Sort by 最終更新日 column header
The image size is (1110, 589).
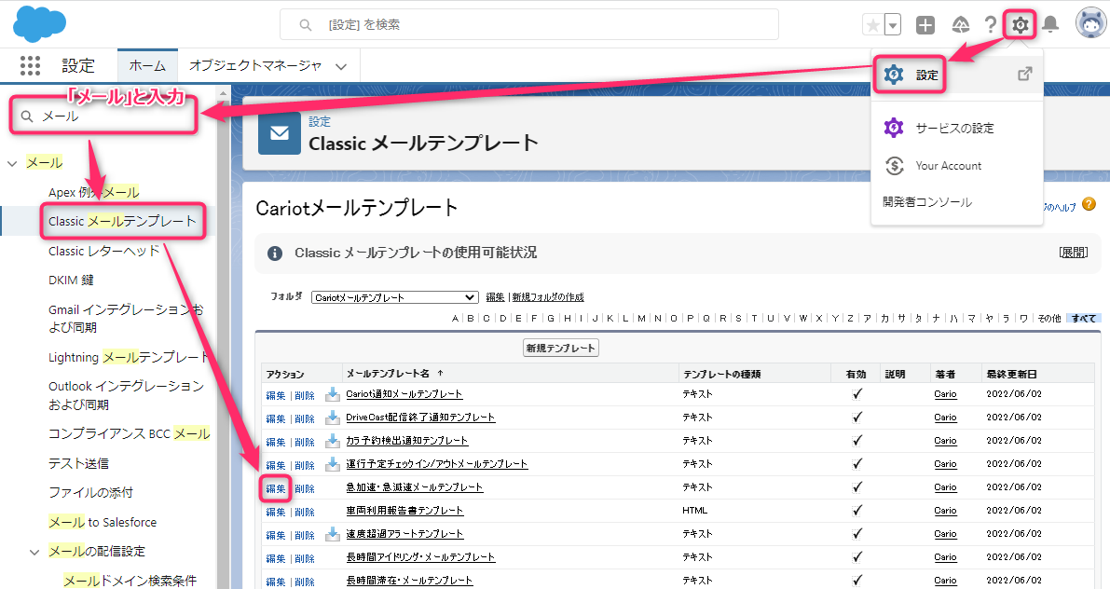tap(1011, 374)
